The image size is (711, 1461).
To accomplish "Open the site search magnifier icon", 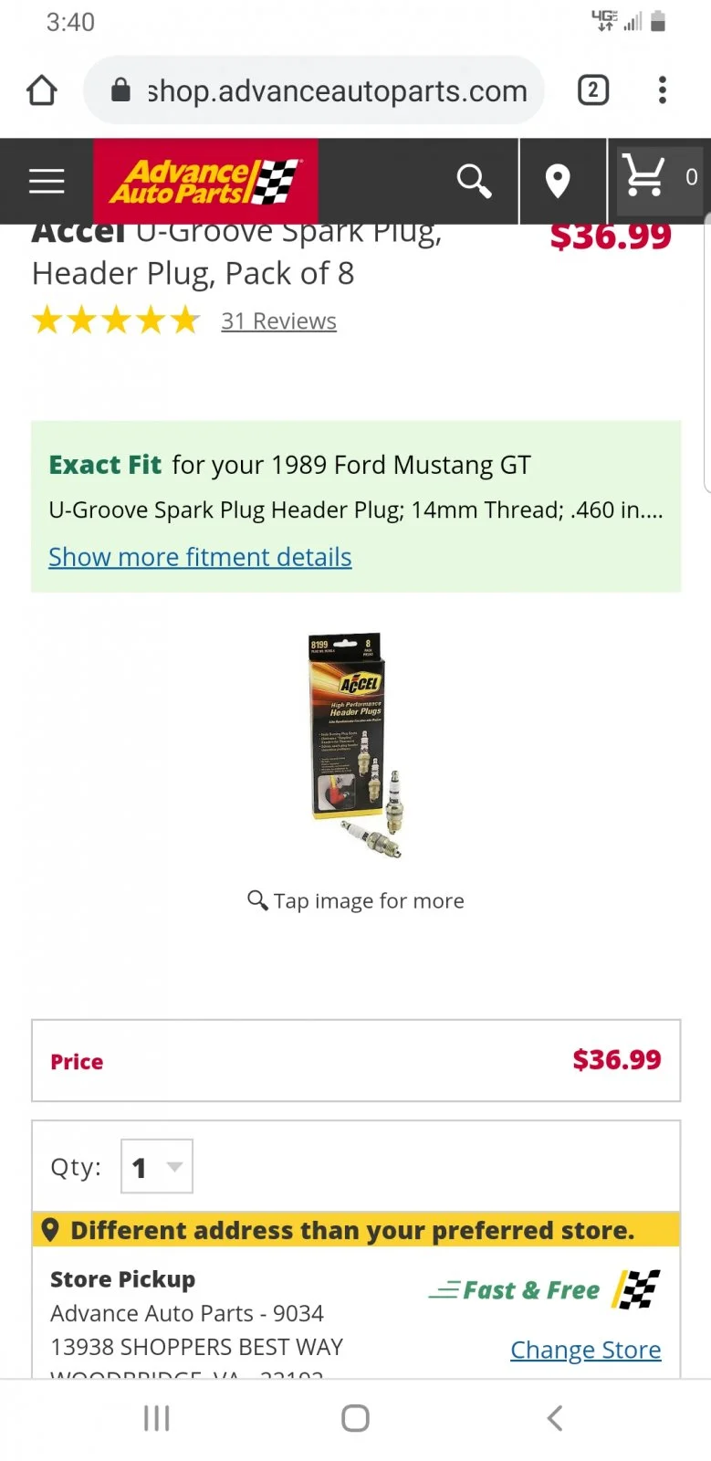I will point(474,181).
